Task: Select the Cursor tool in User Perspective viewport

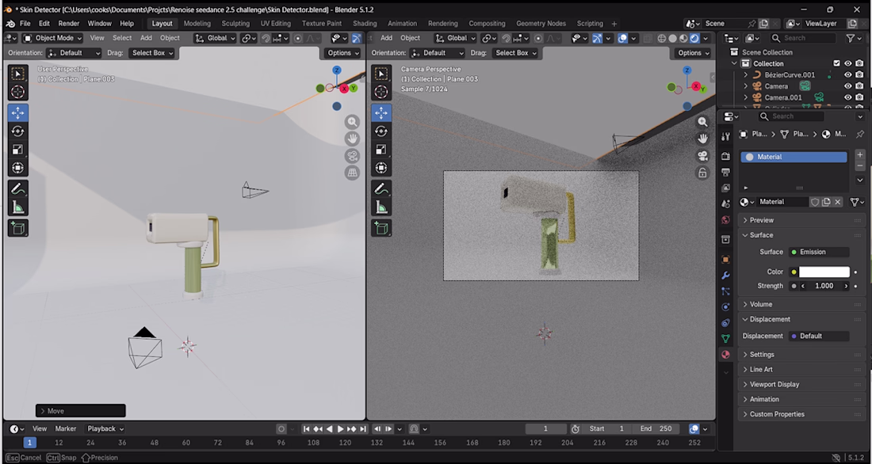Action: click(x=17, y=92)
